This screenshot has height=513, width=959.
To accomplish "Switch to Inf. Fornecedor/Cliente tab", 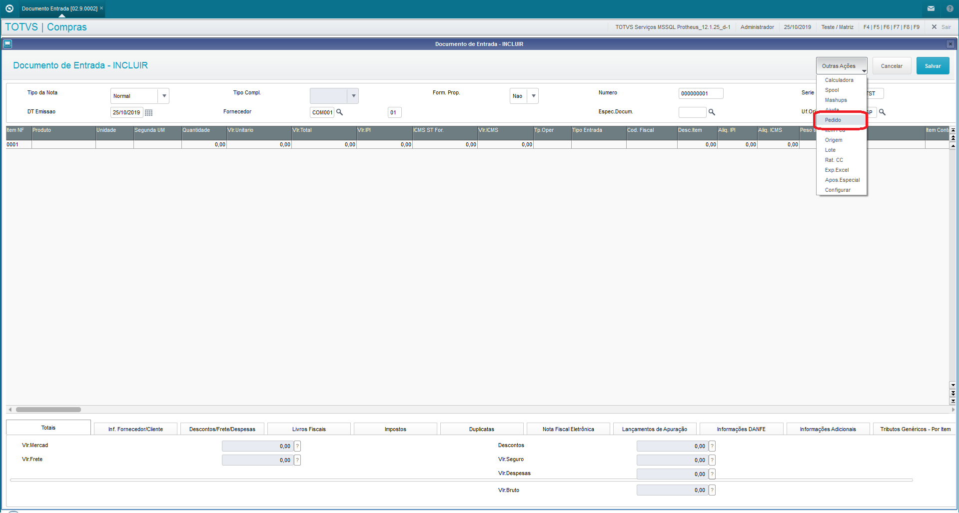I will click(x=135, y=429).
